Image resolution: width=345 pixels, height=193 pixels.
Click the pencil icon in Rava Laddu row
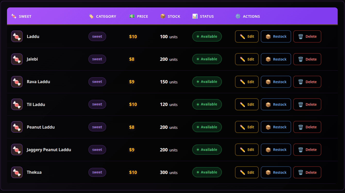pyautogui.click(x=242, y=82)
